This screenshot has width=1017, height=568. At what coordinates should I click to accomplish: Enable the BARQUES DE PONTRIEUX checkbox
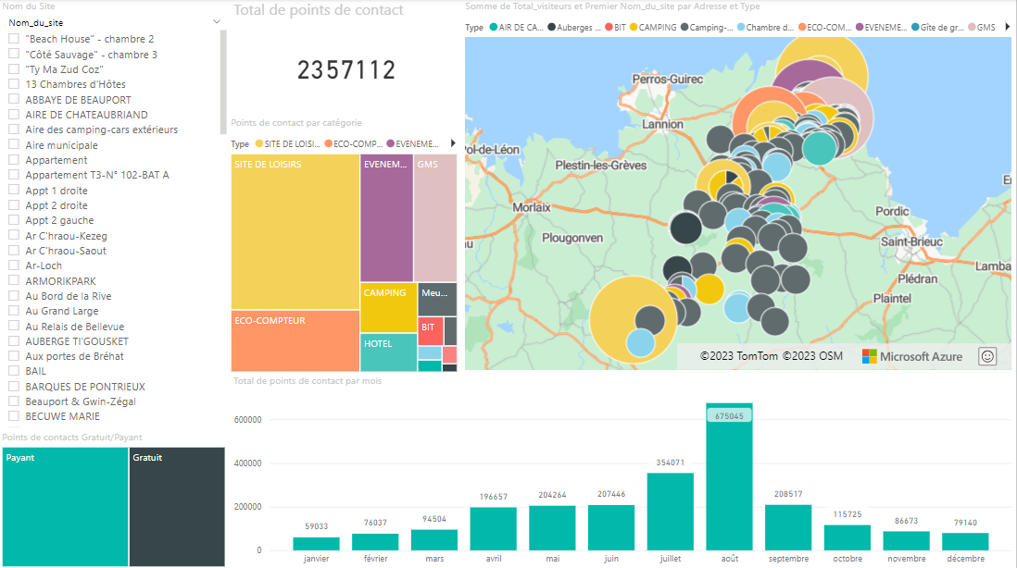pyautogui.click(x=14, y=387)
